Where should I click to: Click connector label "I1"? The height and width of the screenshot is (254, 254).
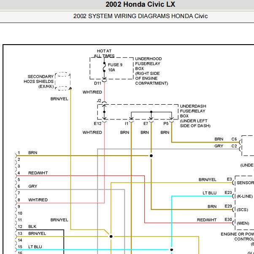[x=127, y=124]
